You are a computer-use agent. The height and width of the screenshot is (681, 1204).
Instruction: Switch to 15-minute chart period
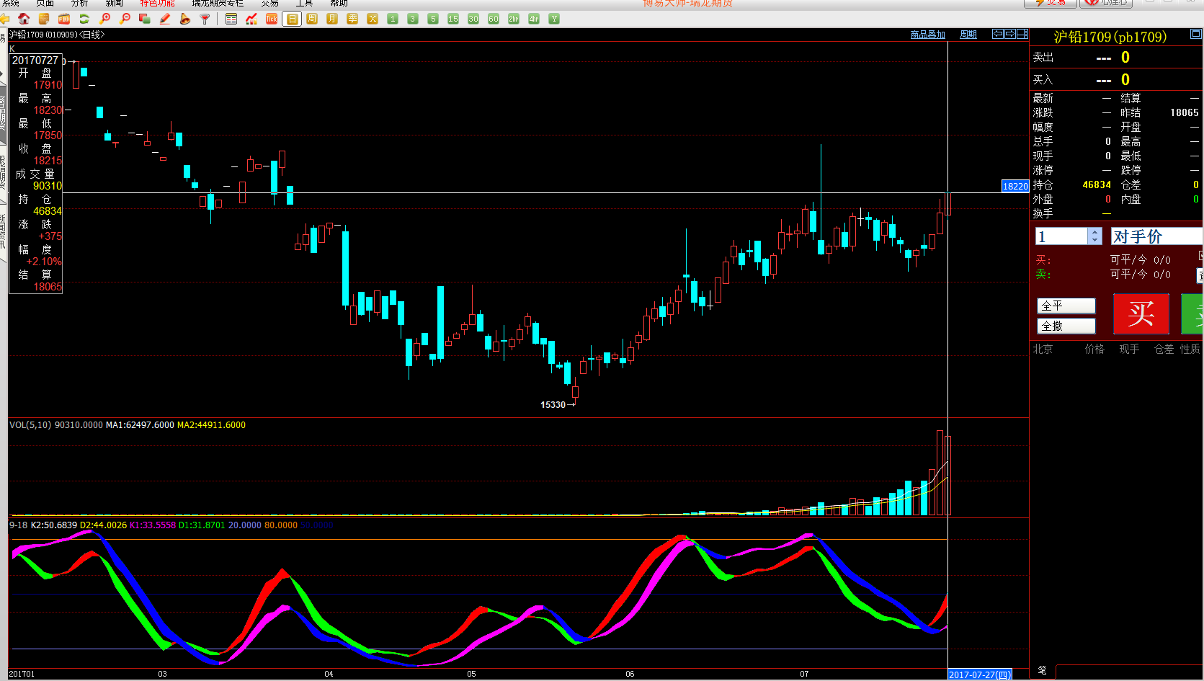point(453,19)
